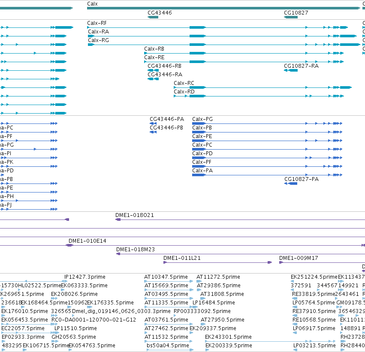This screenshot has width=365, height=352.
Task: Select the Calx-RG transcript label
Action: coord(99,40)
